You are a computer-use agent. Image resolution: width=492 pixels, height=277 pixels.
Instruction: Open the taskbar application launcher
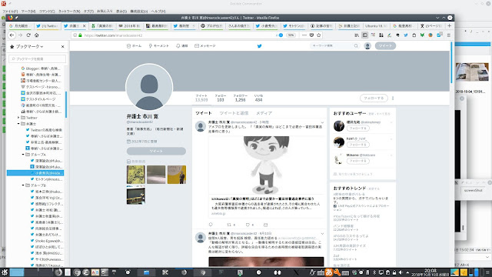point(5,272)
